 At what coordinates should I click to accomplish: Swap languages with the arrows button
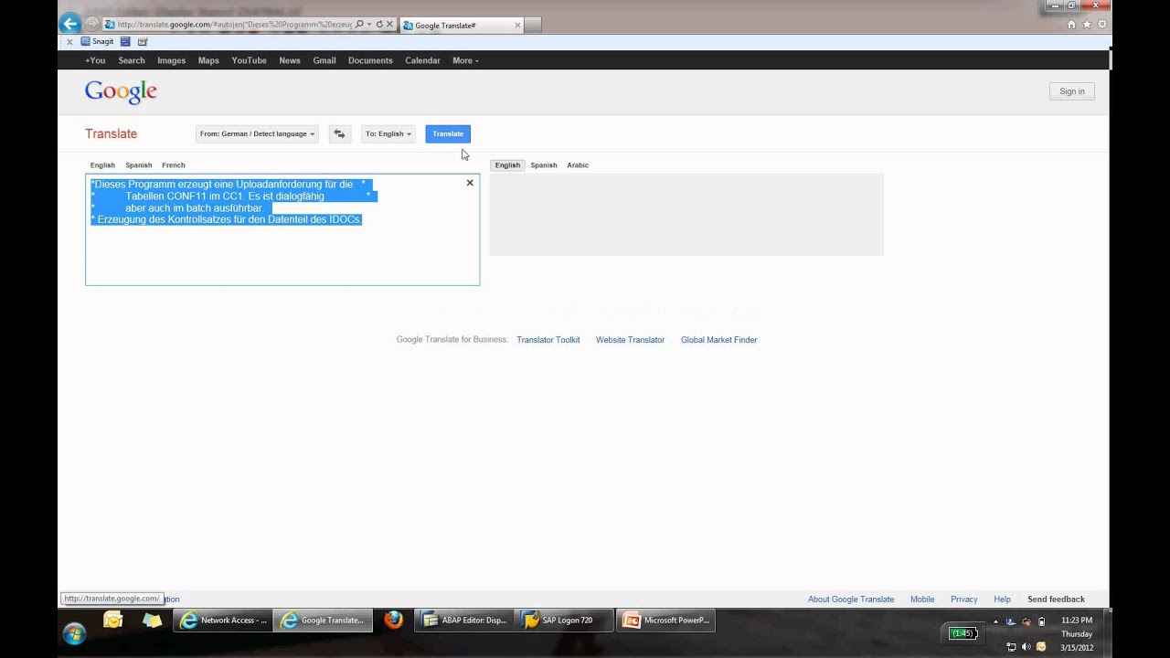tap(339, 133)
